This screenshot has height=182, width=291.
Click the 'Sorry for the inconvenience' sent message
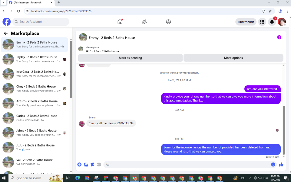click(221, 149)
